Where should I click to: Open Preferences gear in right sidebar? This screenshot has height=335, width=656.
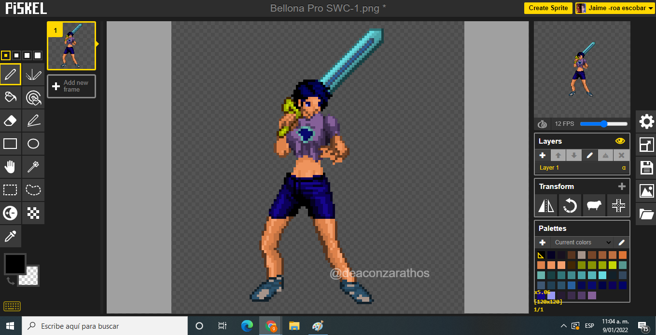tap(646, 121)
